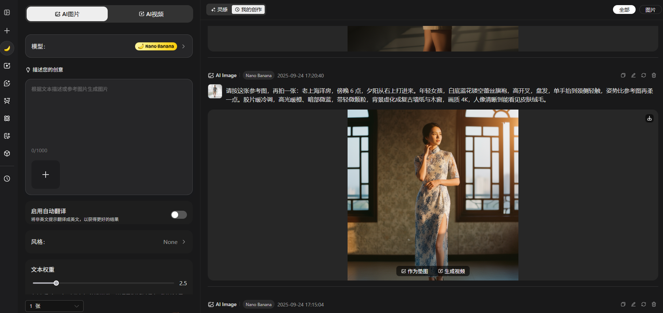Click 生成视频 button on the image
663x313 pixels.
452,271
